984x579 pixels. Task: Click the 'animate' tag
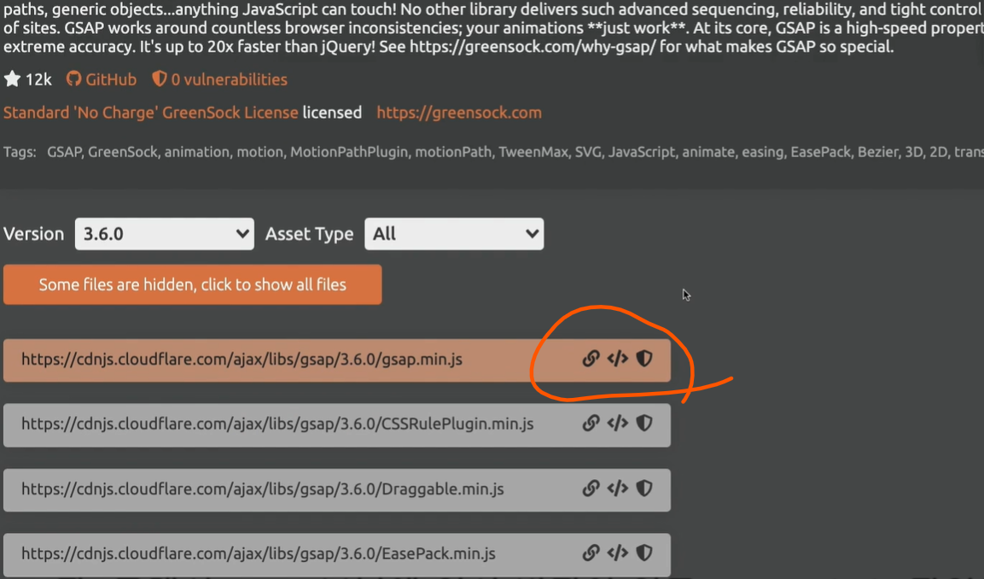click(707, 152)
